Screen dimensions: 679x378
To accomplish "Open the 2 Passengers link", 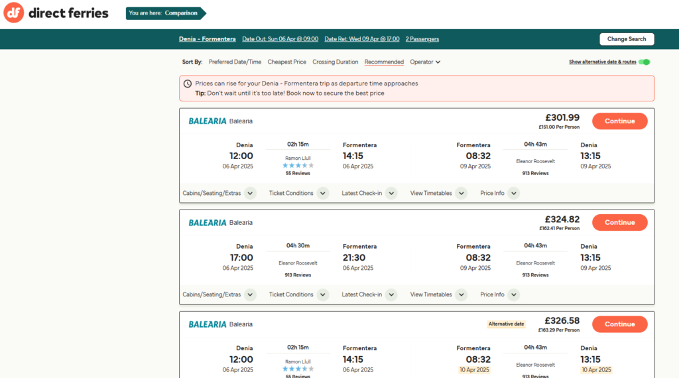I will click(x=422, y=39).
